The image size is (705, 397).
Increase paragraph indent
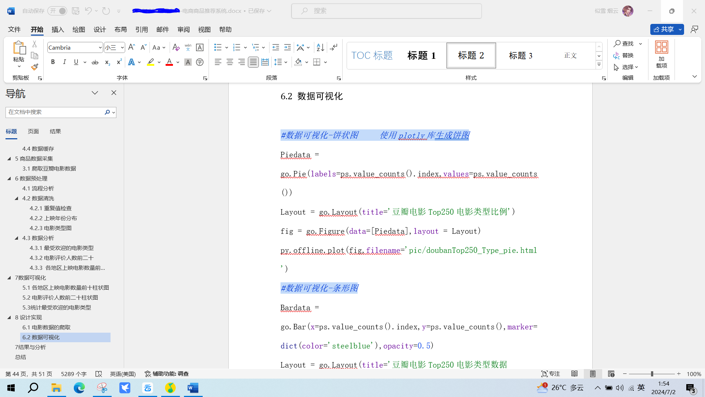click(x=288, y=47)
